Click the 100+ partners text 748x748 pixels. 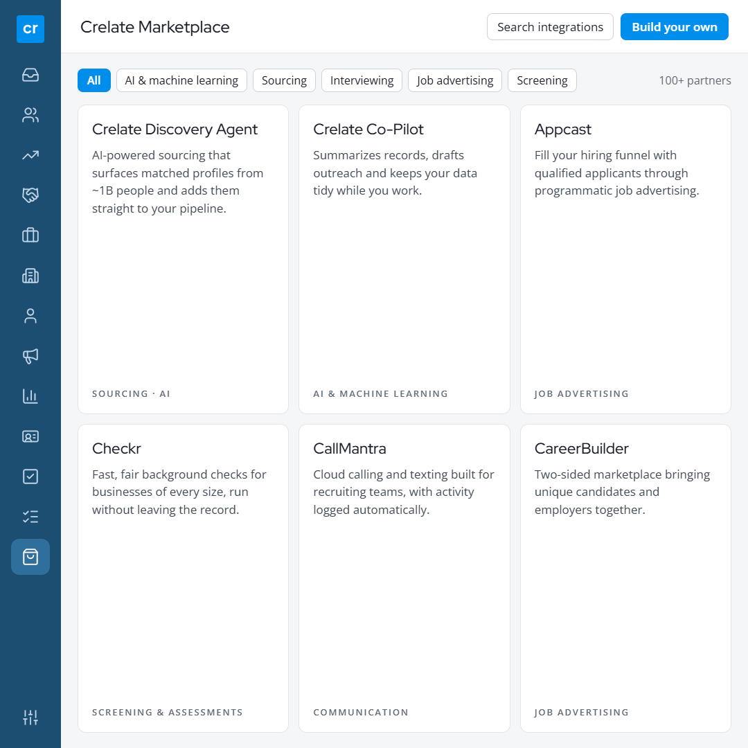point(695,80)
